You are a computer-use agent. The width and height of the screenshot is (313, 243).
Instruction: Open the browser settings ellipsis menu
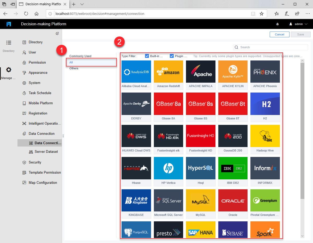point(308,14)
